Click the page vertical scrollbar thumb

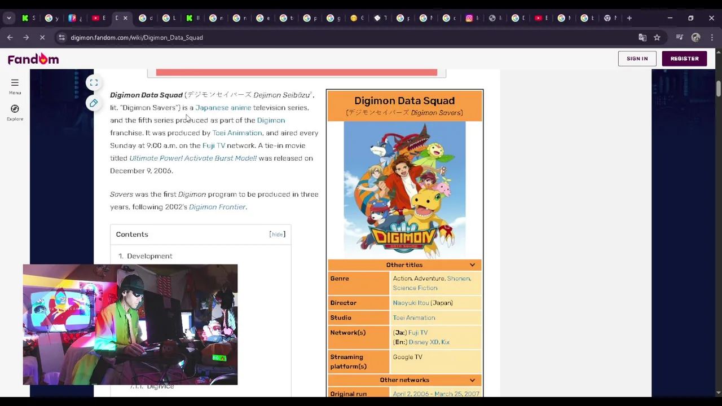[718, 89]
